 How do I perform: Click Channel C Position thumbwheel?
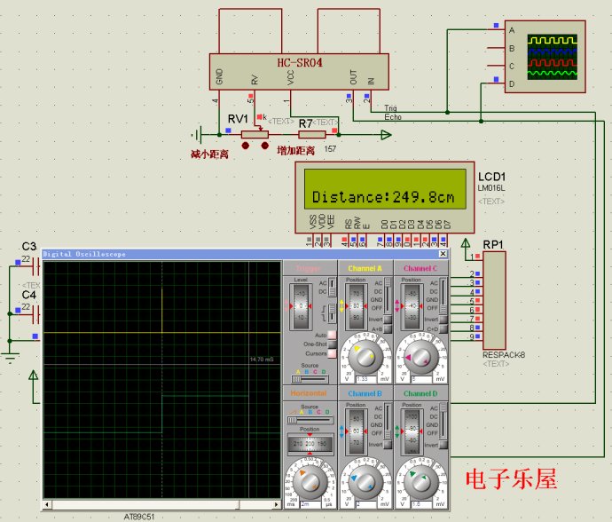coord(412,306)
